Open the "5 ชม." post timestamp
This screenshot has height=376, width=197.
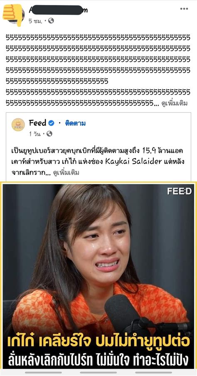tap(36, 21)
